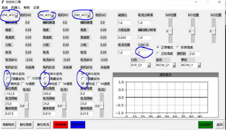The width and height of the screenshot is (226, 130).
Task: Select the 阶跃角度 radio button
Action: click(178, 47)
